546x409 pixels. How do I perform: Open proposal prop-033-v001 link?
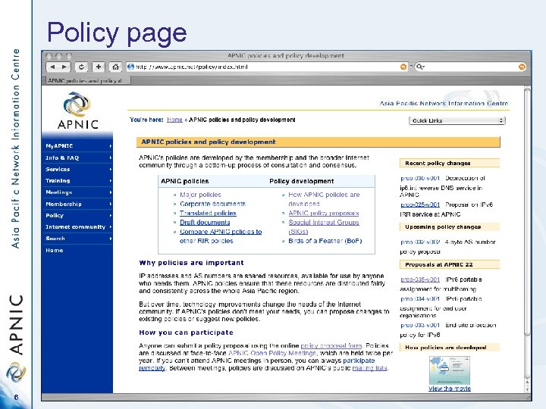pyautogui.click(x=420, y=325)
